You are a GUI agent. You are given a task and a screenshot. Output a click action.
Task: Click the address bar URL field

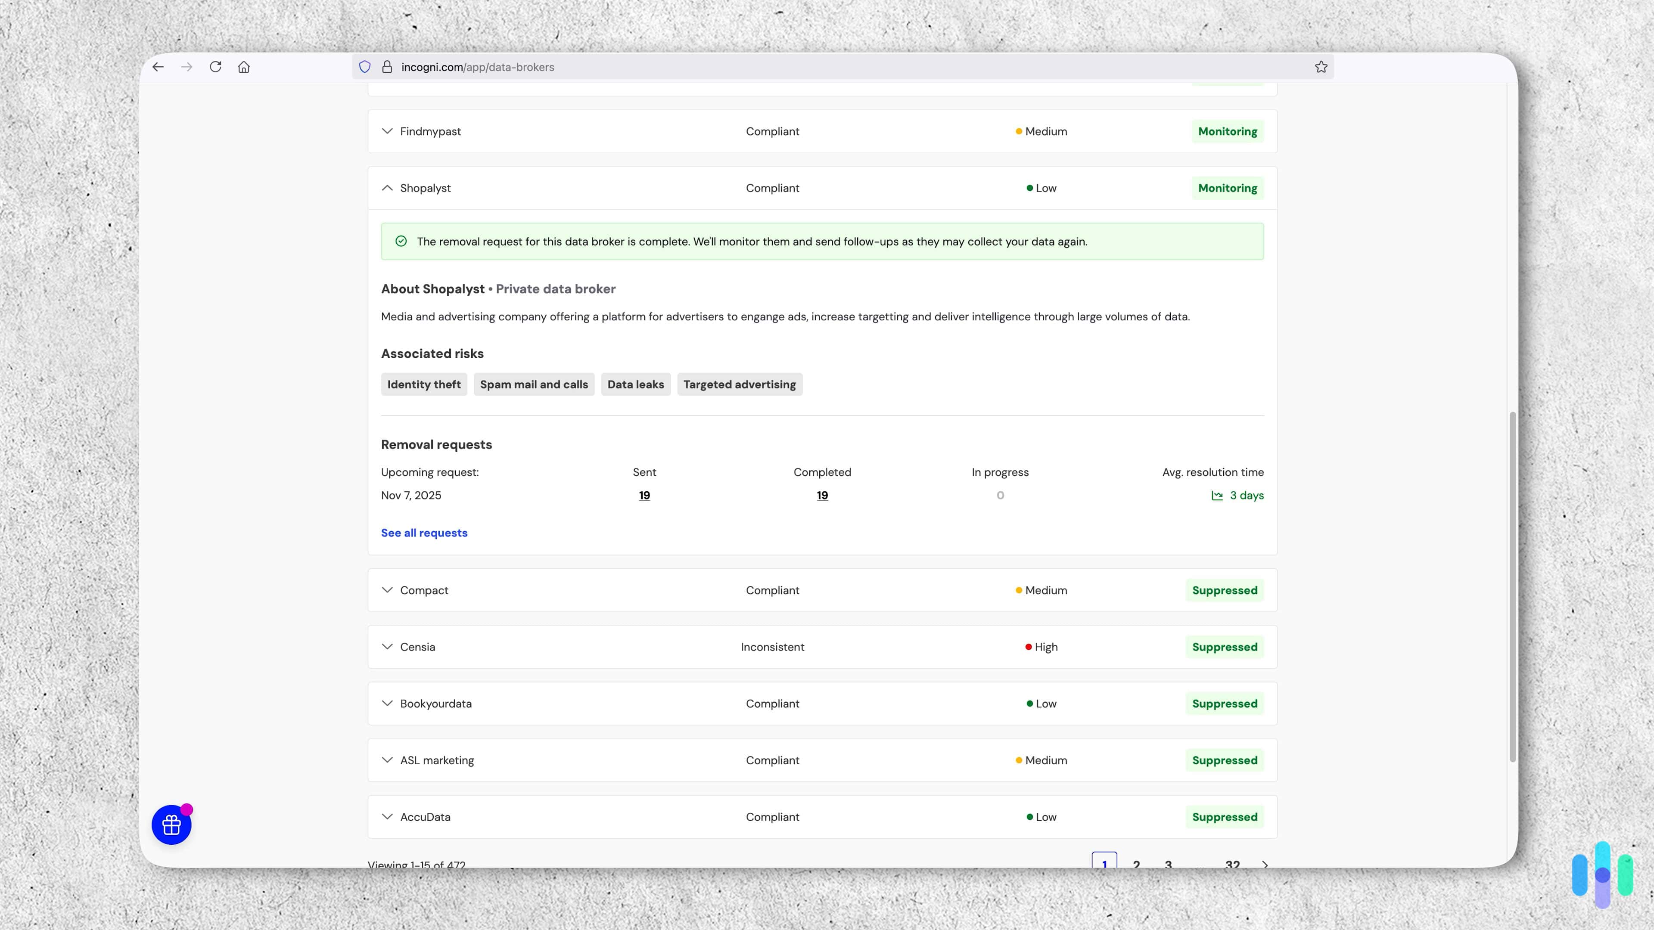click(x=843, y=67)
